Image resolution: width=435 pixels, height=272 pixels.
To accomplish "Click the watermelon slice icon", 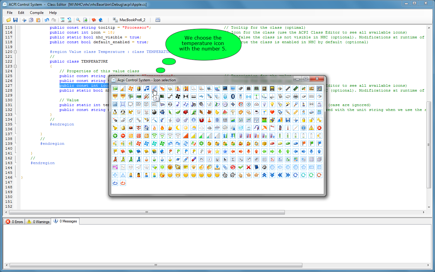I will coord(225,112).
